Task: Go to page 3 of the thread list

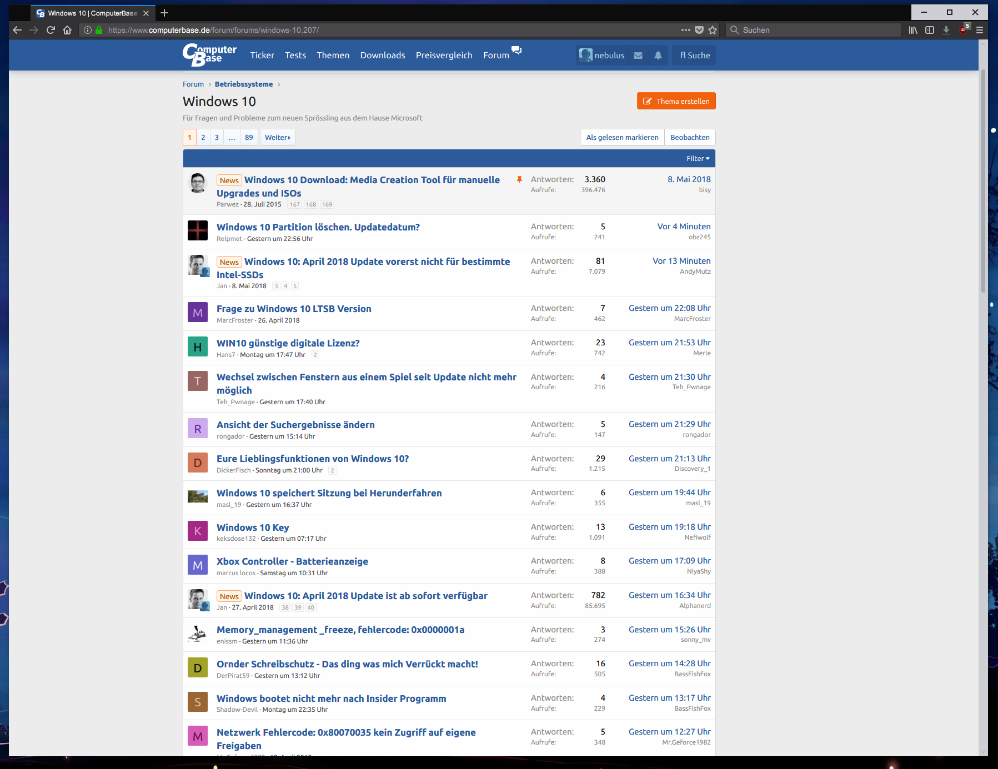Action: 217,137
